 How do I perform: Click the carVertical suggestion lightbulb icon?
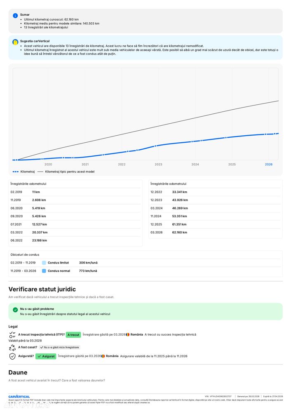point(15,42)
